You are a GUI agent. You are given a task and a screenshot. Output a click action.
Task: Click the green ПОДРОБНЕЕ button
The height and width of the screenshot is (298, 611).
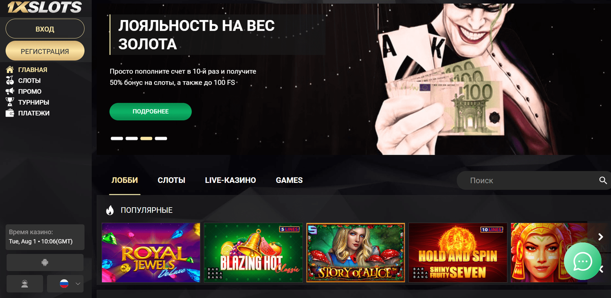pos(150,111)
